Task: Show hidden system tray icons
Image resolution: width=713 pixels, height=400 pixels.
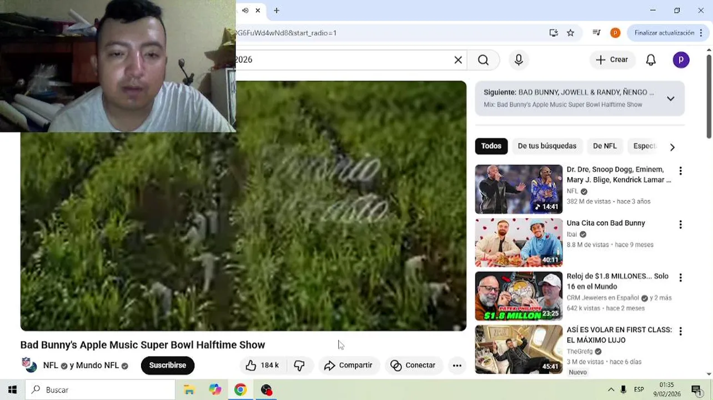Action: [611, 390]
